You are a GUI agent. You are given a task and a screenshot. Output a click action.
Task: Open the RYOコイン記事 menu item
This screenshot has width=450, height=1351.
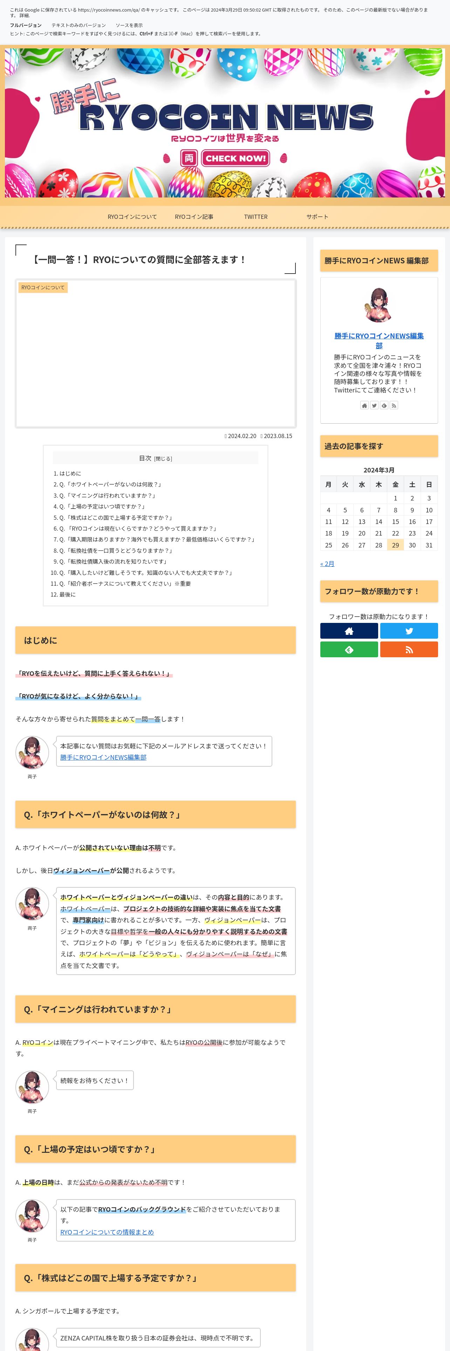194,217
